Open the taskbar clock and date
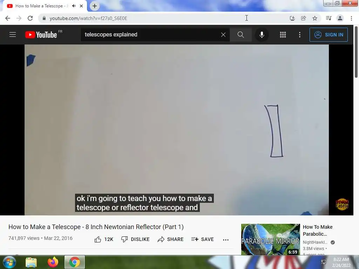The height and width of the screenshot is (269, 359). click(x=341, y=262)
